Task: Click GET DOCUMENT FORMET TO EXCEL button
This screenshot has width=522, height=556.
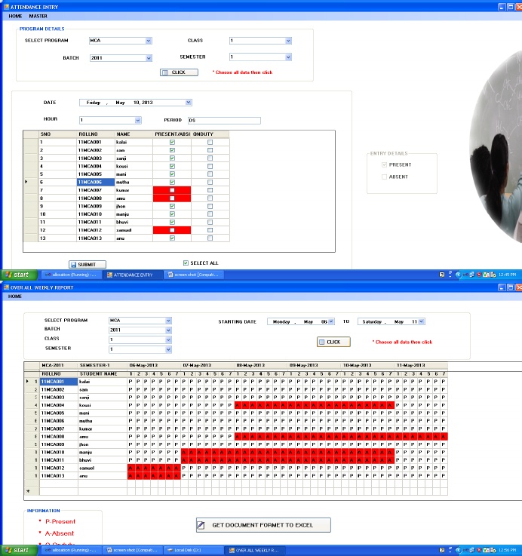Action: 263,525
